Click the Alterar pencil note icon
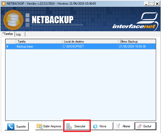This screenshot has height=133, width=161. coord(118,126)
